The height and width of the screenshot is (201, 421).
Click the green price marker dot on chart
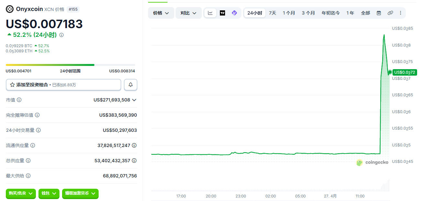point(390,72)
